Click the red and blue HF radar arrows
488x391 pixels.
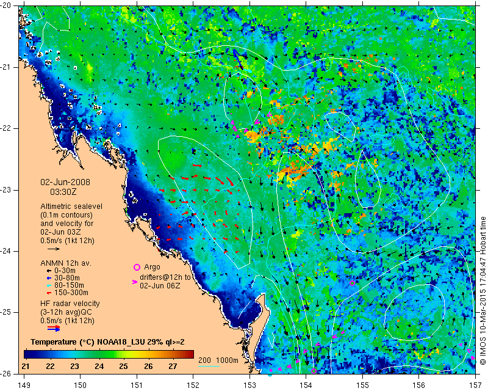tap(54, 328)
